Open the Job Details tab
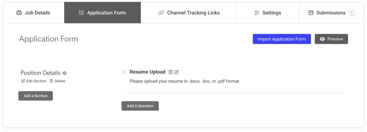This screenshot has width=367, height=132. (x=33, y=13)
